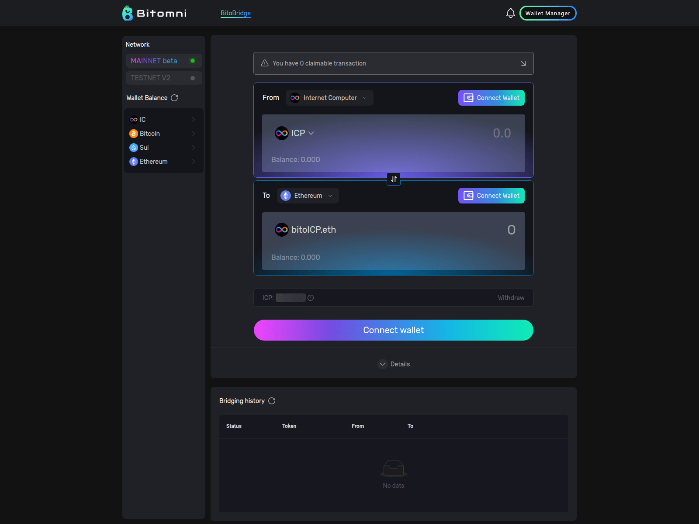This screenshot has height=524, width=699.
Task: Click the To panel Balance: 0.000 text
Action: click(x=296, y=258)
